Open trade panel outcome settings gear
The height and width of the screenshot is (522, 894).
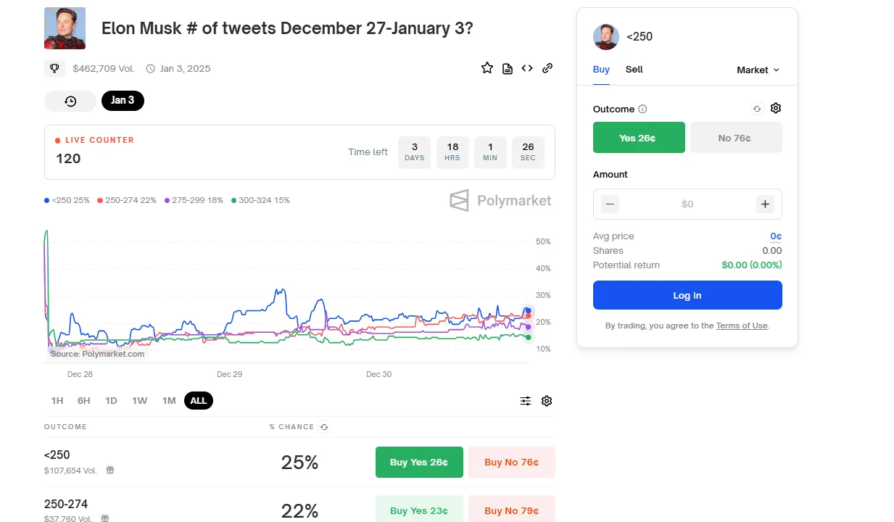pos(776,108)
